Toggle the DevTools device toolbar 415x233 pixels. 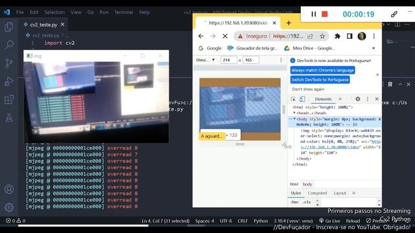(302, 99)
